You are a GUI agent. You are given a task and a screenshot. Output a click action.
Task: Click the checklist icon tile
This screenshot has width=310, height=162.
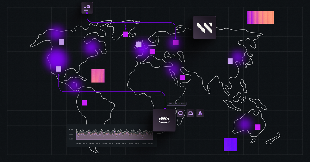coord(87,8)
